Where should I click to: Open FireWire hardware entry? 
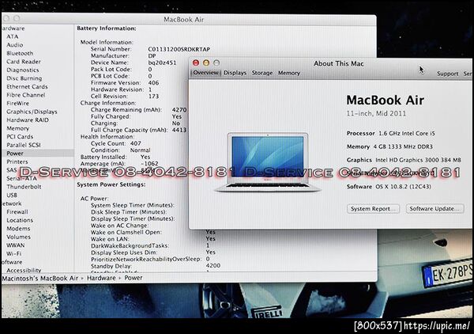(18, 104)
